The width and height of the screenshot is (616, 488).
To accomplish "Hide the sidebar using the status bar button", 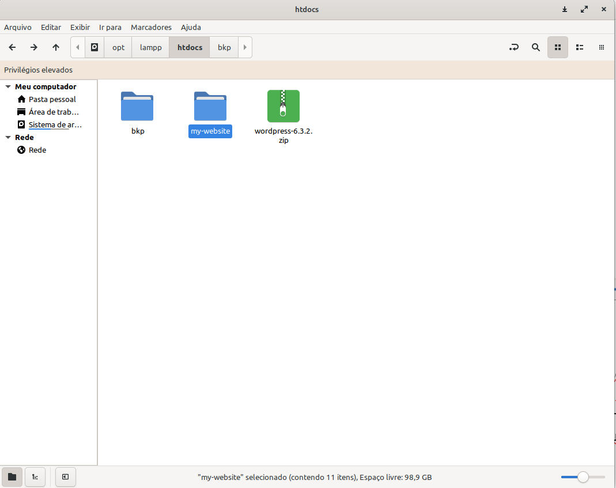I will click(x=65, y=476).
